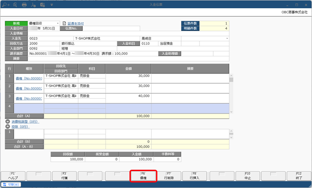
Task: Click the scroll-down arrow of 控除 grid
Action: click(231, 138)
